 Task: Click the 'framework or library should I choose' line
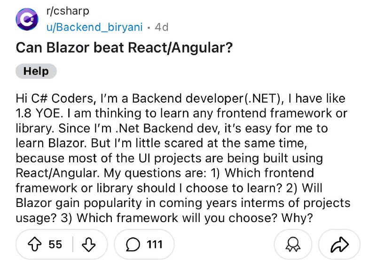pos(169,188)
